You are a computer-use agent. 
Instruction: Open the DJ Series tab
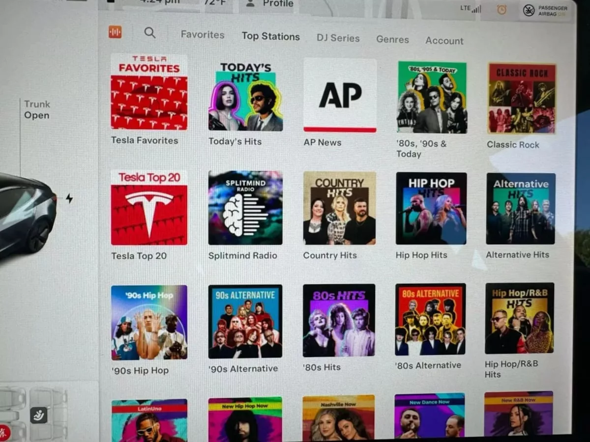tap(338, 38)
